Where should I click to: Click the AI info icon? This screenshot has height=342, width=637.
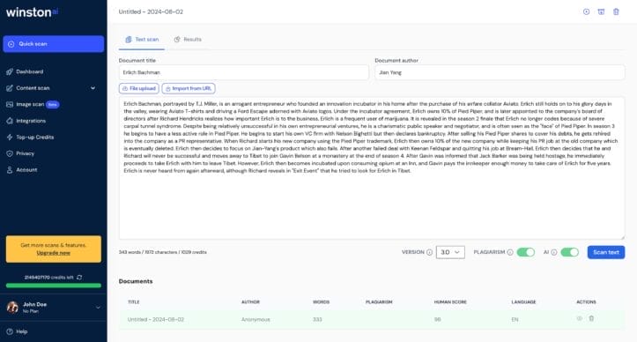553,252
